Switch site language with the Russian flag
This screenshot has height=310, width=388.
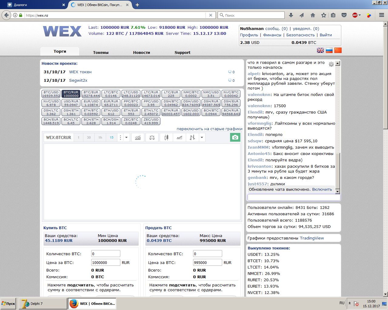[329, 50]
